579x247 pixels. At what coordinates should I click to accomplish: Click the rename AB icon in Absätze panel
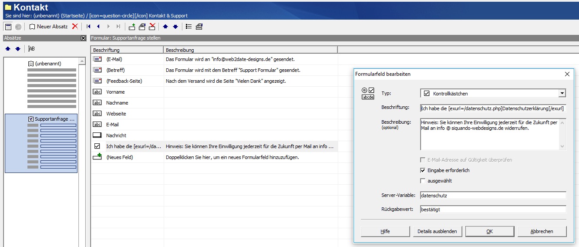[x=31, y=49]
